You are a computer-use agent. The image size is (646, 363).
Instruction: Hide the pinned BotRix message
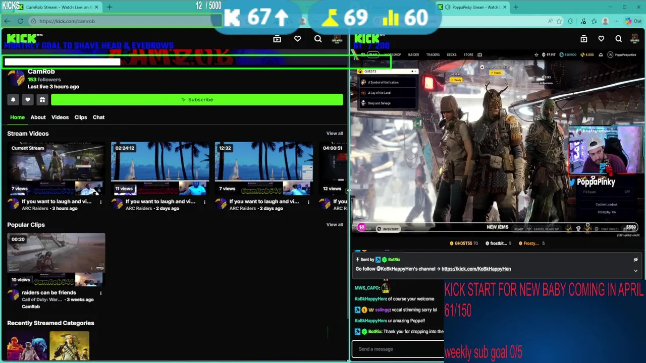click(x=635, y=260)
